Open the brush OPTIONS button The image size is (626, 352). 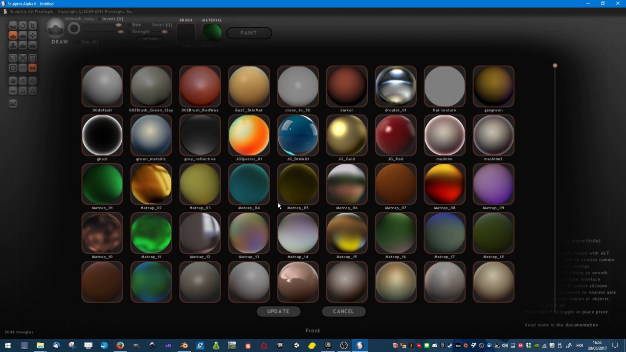coord(150,39)
